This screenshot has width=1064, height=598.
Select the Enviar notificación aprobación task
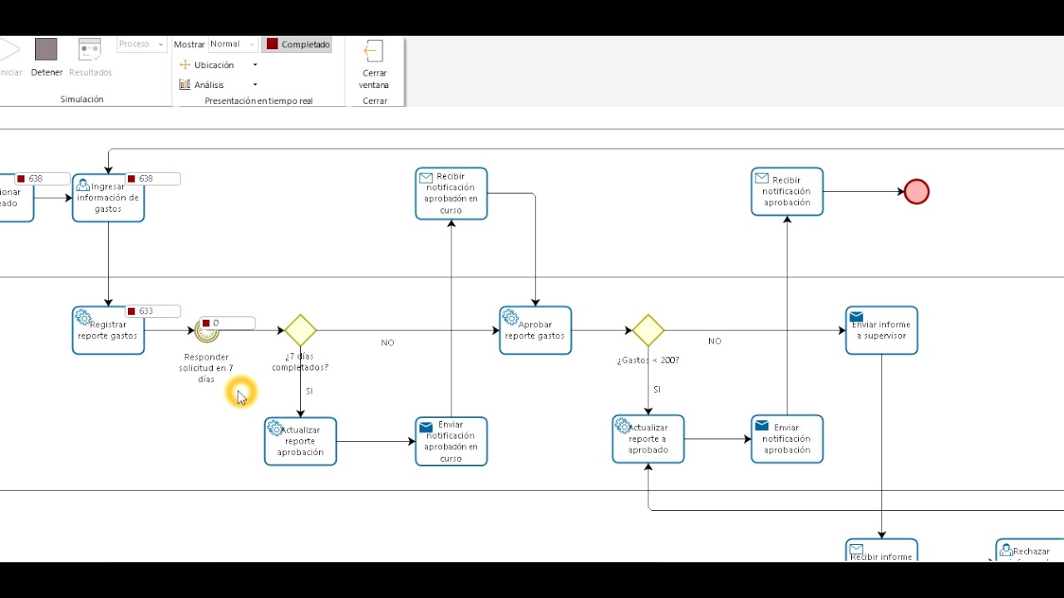pos(787,439)
